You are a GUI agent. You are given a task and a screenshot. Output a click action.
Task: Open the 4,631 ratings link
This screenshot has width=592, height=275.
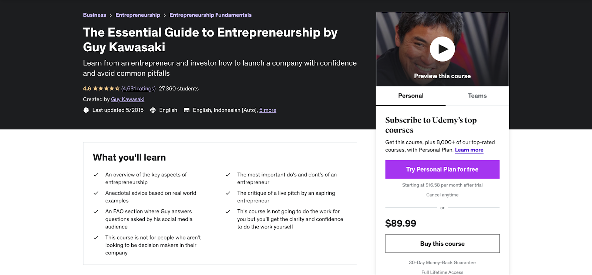point(138,89)
